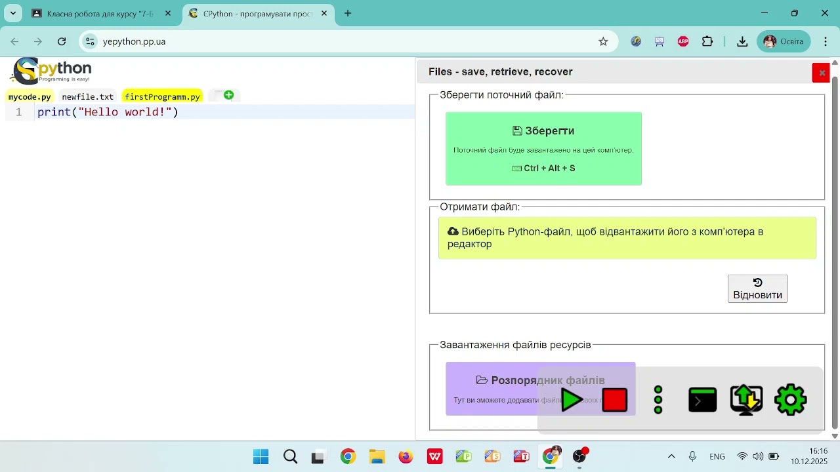
Task: Reload the yepython.pp.ua page
Action: (x=62, y=41)
